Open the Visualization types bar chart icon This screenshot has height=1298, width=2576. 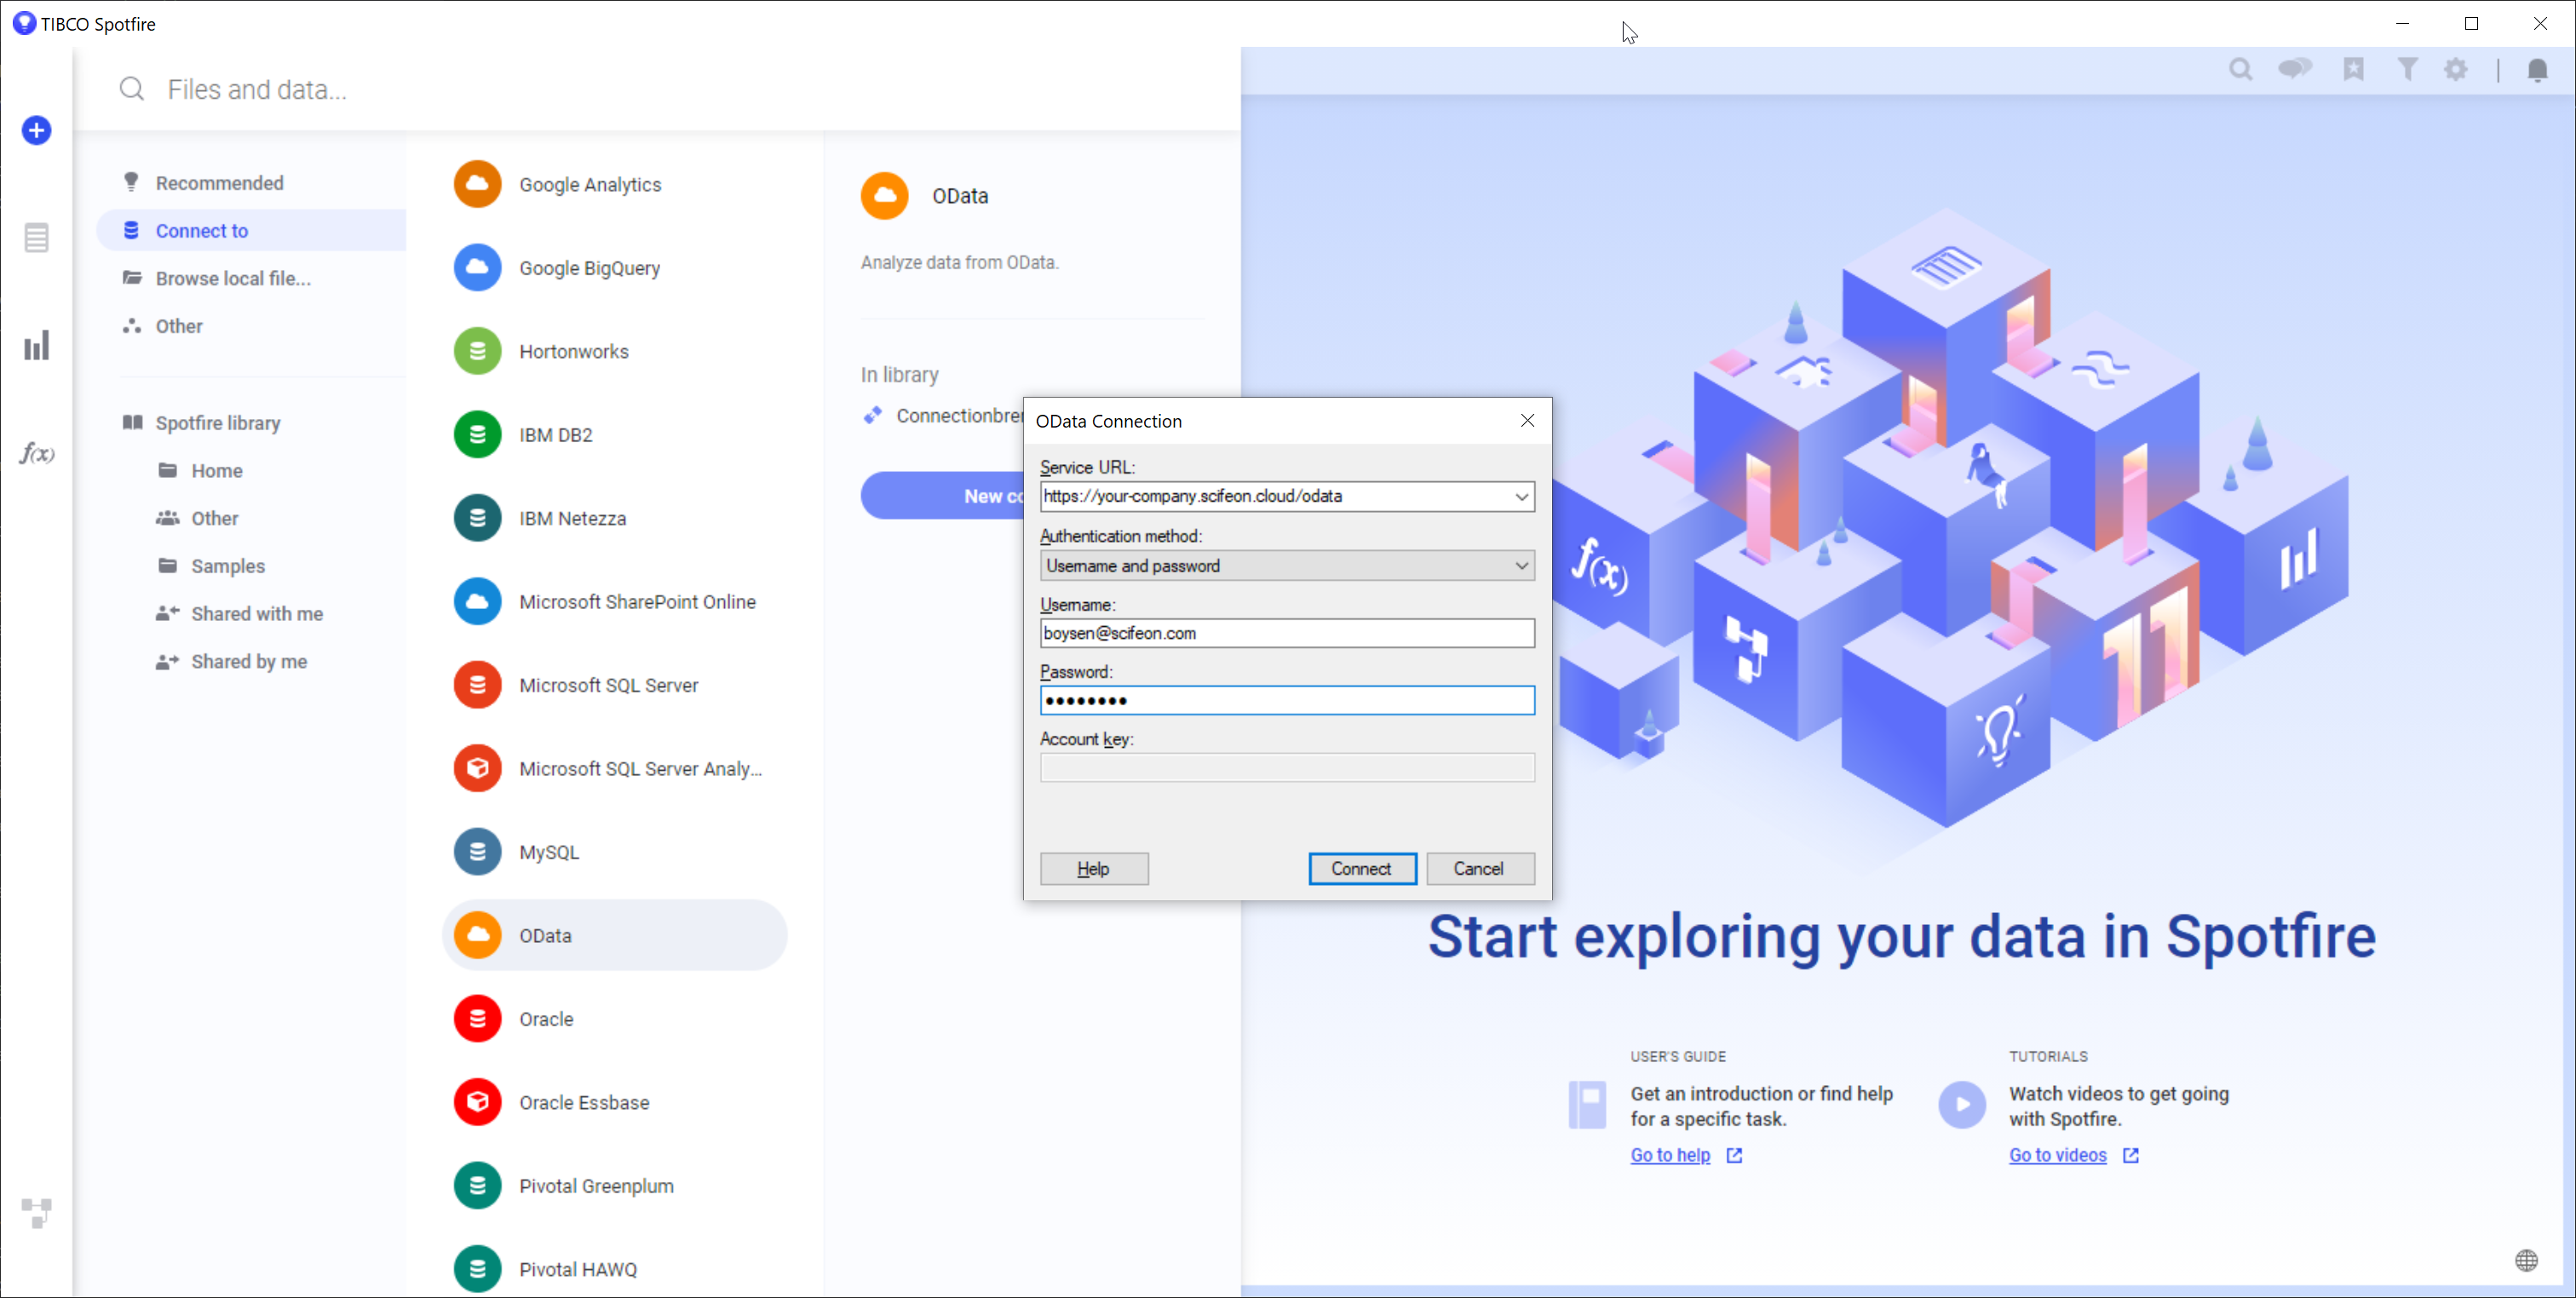37,346
